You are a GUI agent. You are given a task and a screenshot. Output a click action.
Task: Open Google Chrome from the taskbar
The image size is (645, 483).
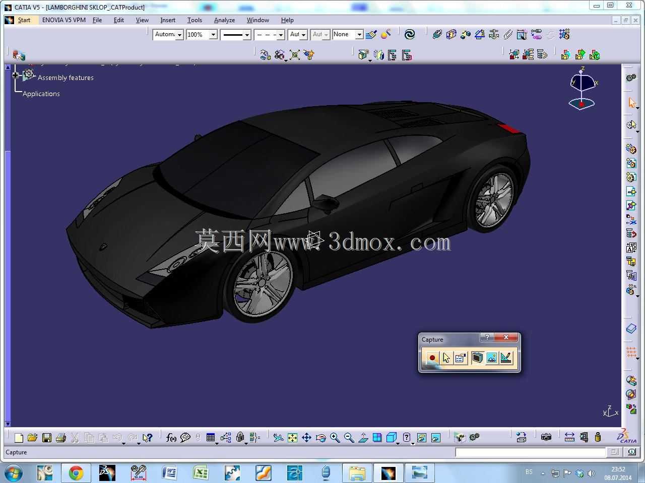point(76,473)
